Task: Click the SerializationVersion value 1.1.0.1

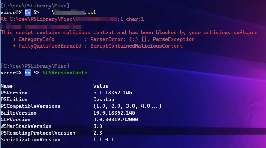Action: (x=103, y=139)
